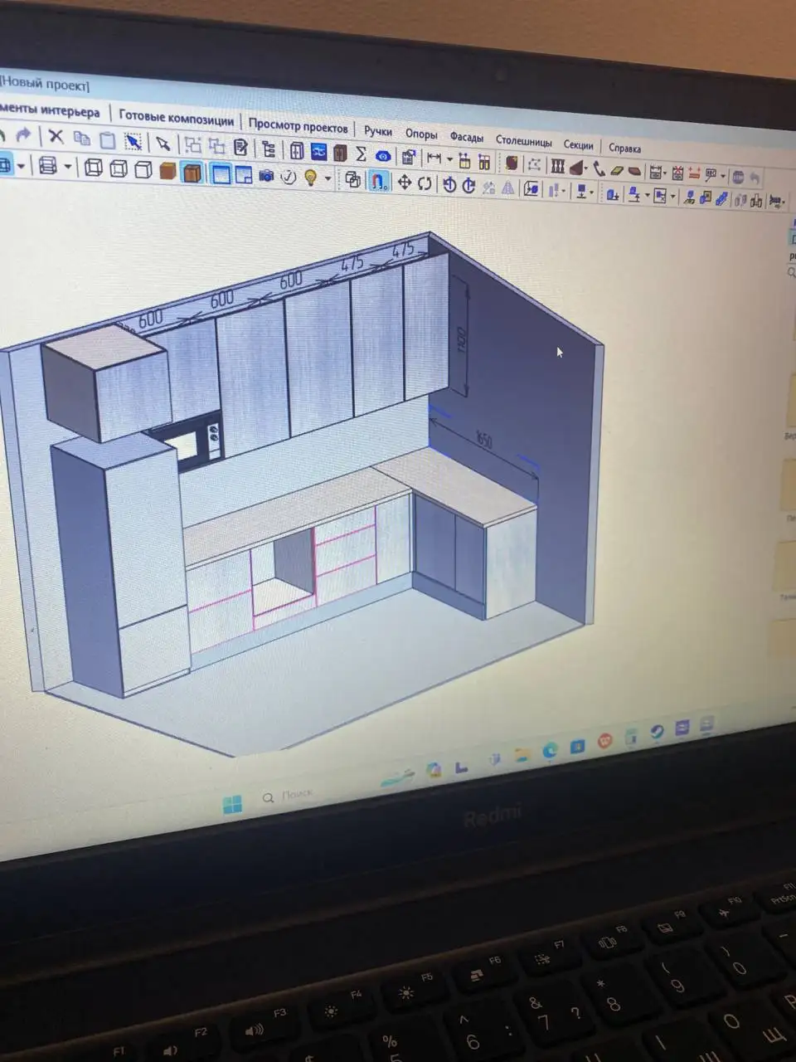Toggle the highlighted textured brown cube view
Screen dimensions: 796x1062
[192, 173]
